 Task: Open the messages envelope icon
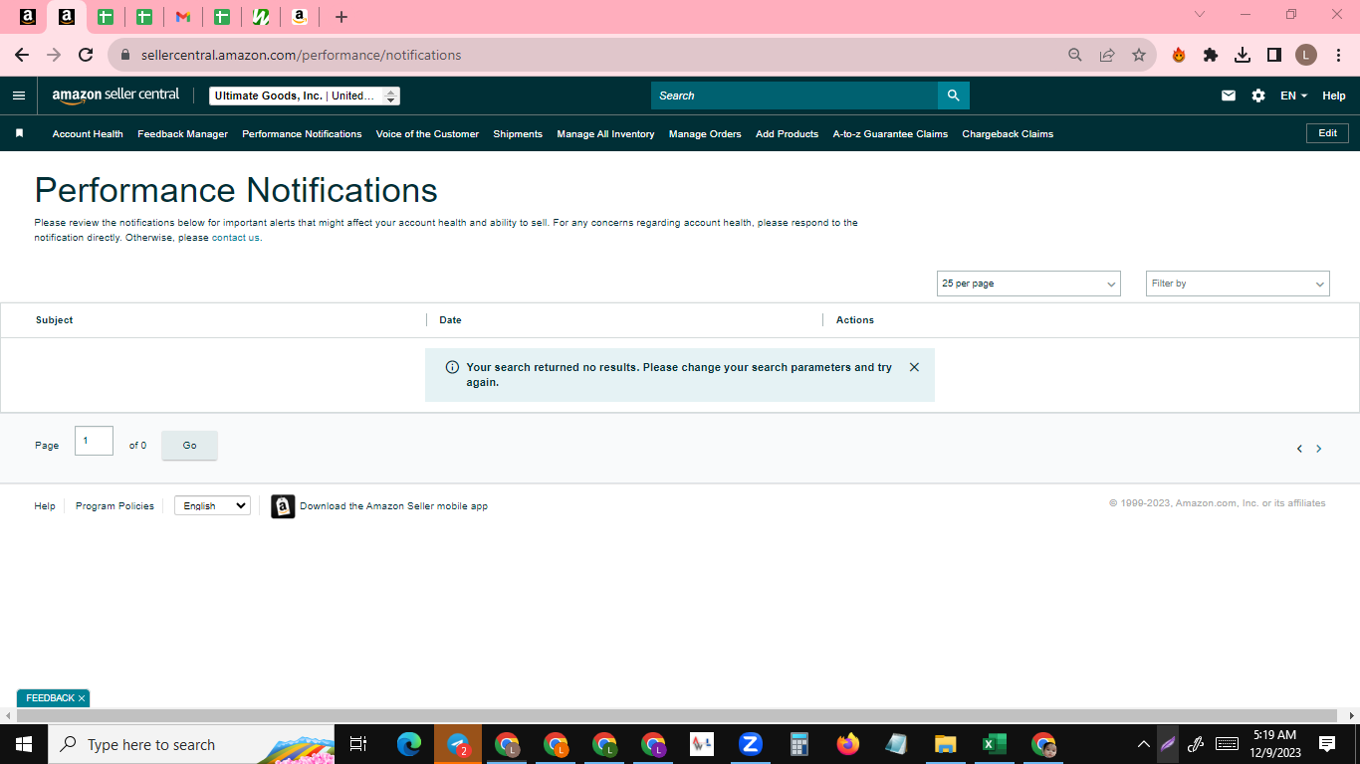pos(1229,95)
